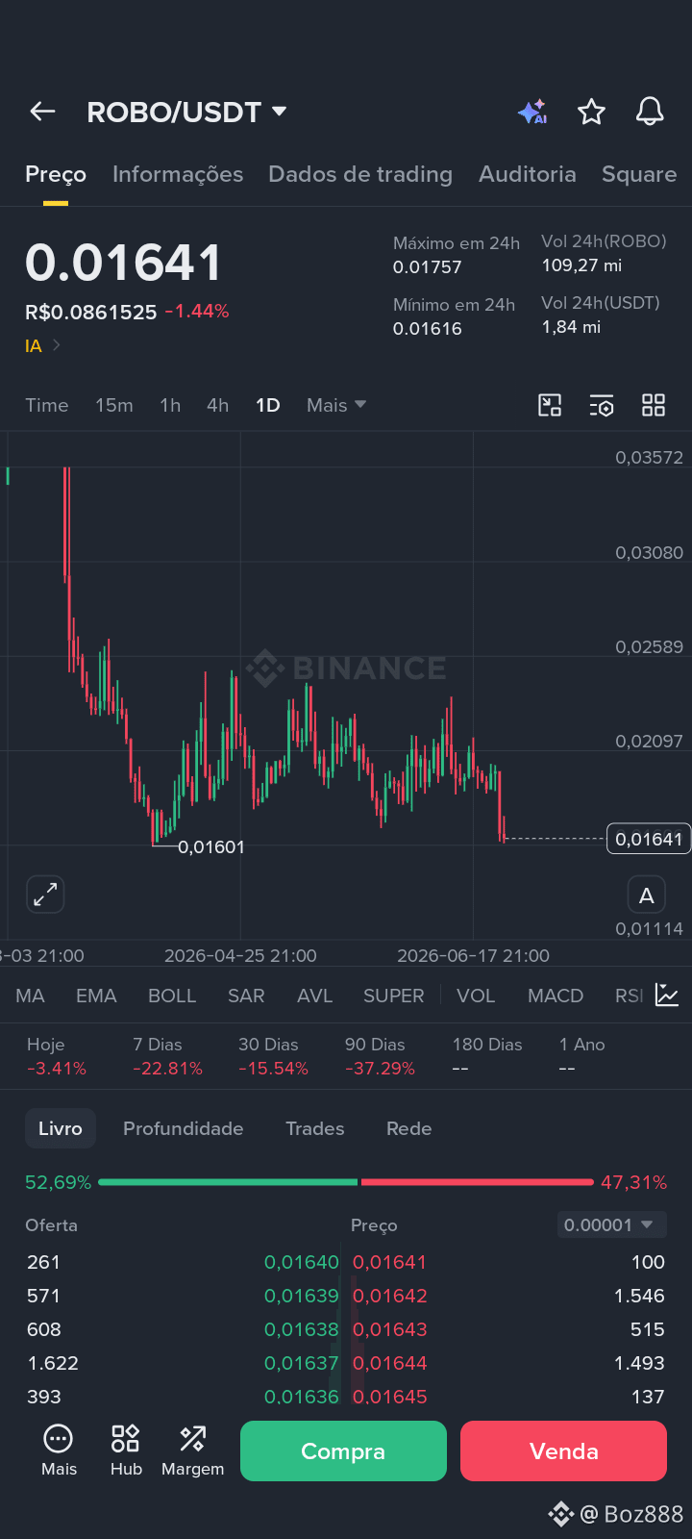Select the 1D interval
The height and width of the screenshot is (1539, 692).
pos(268,405)
